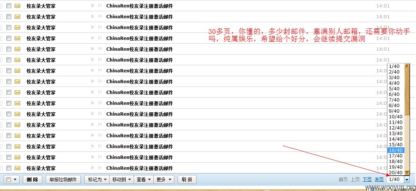Pick 20/40 in the page dropdown

tap(396, 172)
